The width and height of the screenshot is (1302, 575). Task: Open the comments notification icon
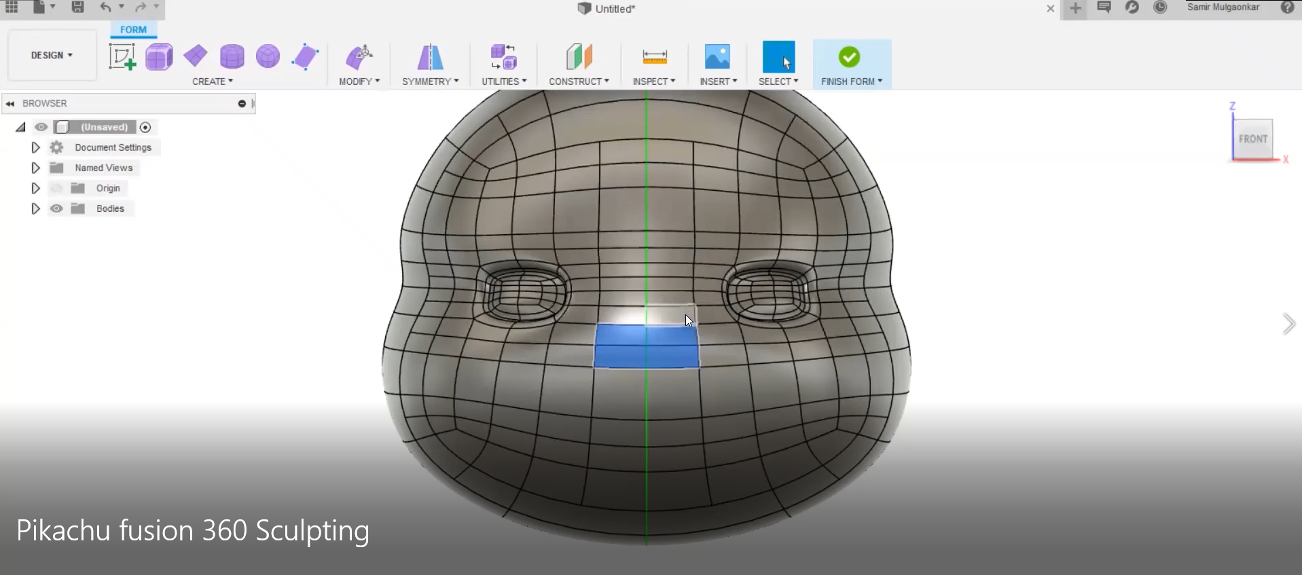[x=1104, y=7]
